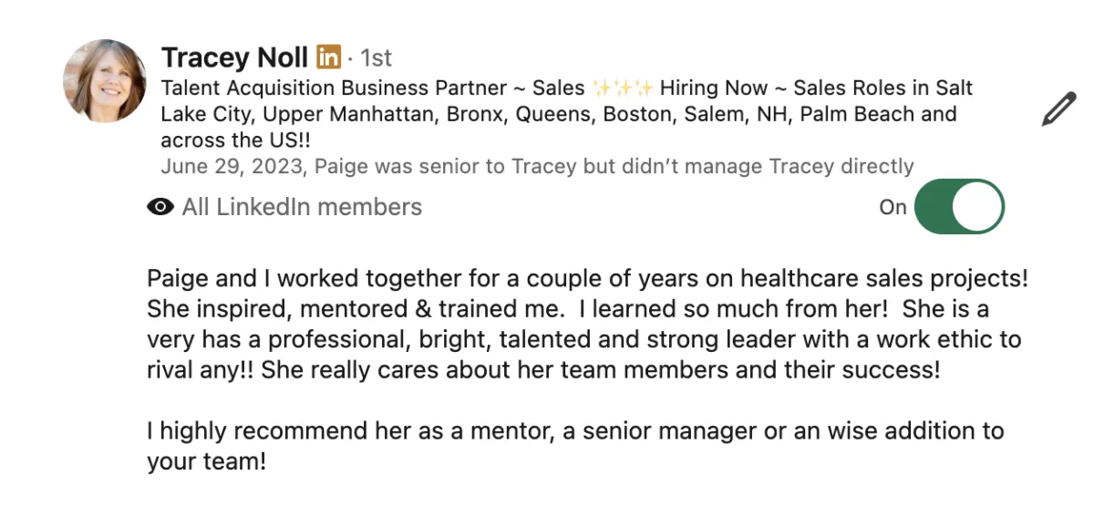The height and width of the screenshot is (507, 1094).
Task: Click the "across the US!!" headline line
Action: [x=238, y=140]
